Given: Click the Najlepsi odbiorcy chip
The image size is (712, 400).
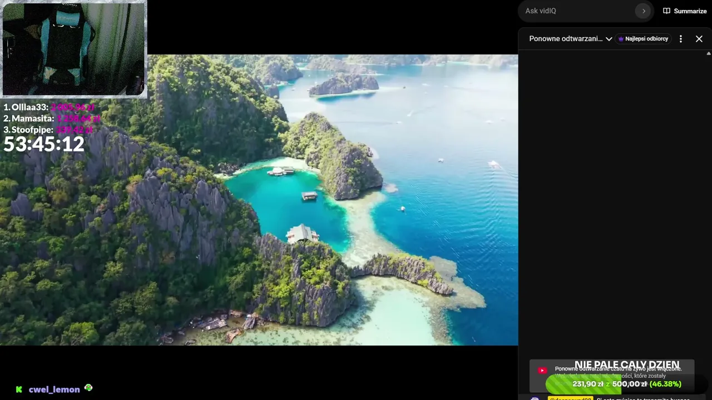Looking at the screenshot, I should 643,39.
